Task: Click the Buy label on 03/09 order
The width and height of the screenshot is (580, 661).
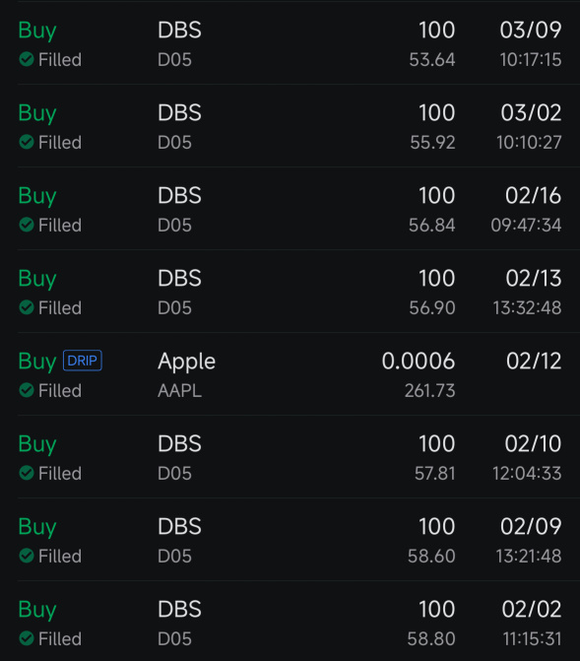Action: point(37,32)
